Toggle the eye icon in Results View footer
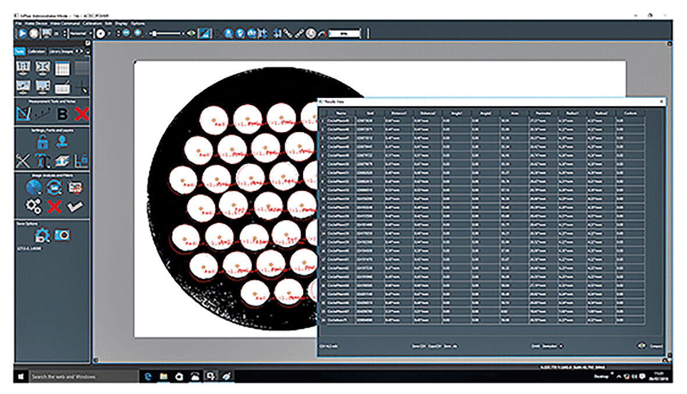The height and width of the screenshot is (394, 687). coord(640,346)
